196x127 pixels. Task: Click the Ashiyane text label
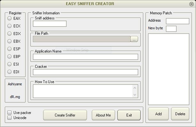click(x=15, y=84)
